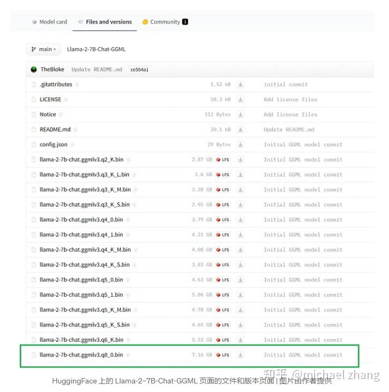Viewport: 389px width, 392px height.
Task: Download the config.json file
Action: coord(241,145)
